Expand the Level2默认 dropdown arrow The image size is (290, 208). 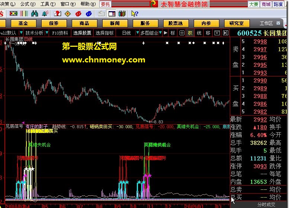[x=21, y=33]
